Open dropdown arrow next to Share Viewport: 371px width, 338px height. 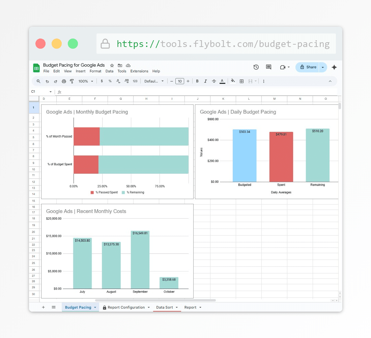(x=323, y=67)
